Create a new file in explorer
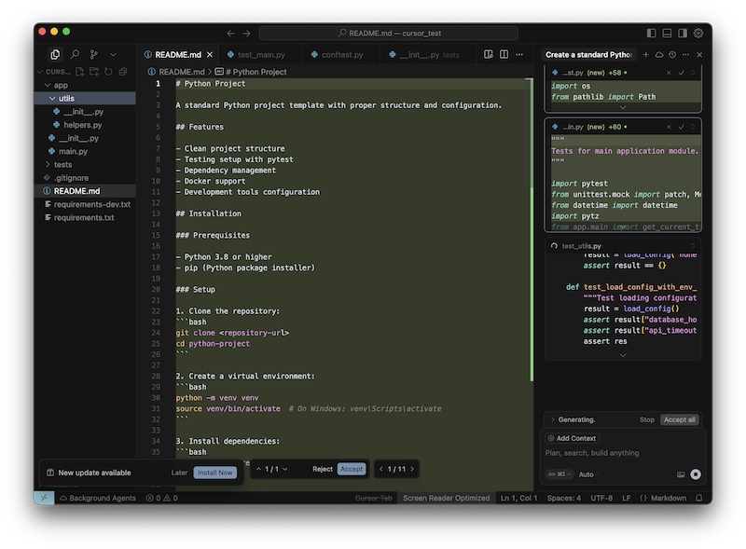 point(80,72)
